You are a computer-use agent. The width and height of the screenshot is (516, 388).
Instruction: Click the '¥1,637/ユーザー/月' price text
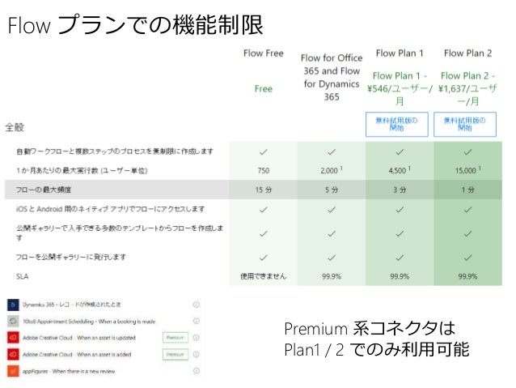467,95
